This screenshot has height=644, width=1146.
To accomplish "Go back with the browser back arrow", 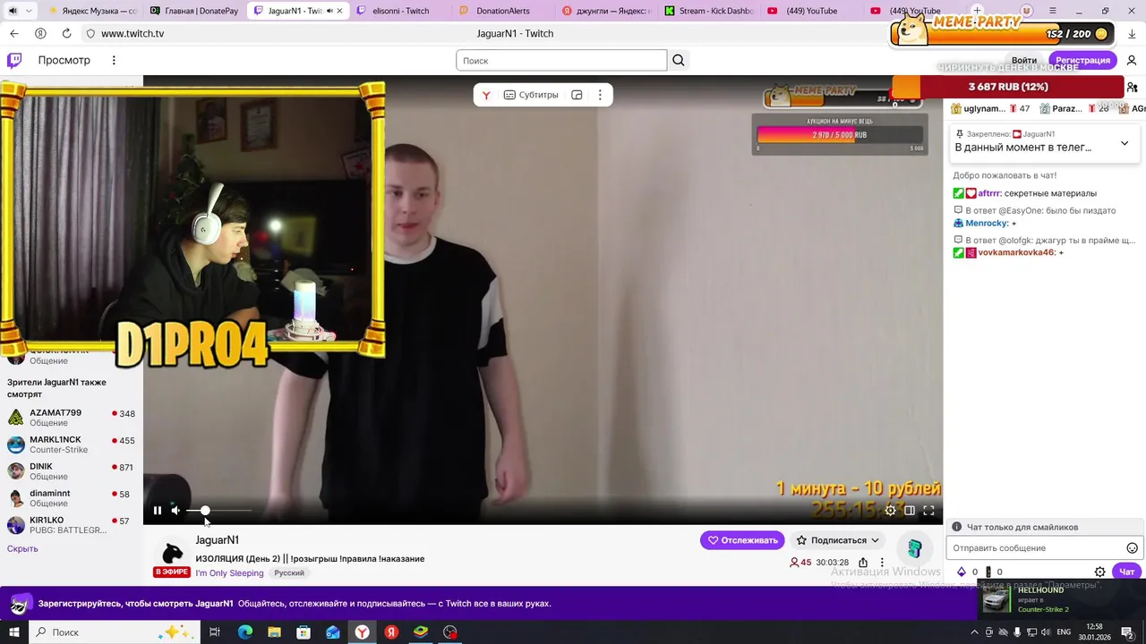I will tap(13, 33).
